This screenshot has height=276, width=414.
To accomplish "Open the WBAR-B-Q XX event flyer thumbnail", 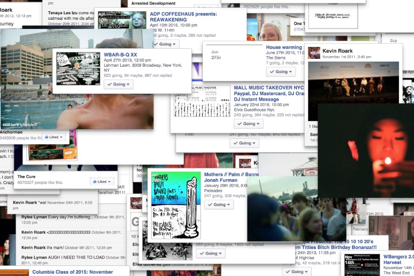I will point(78,69).
